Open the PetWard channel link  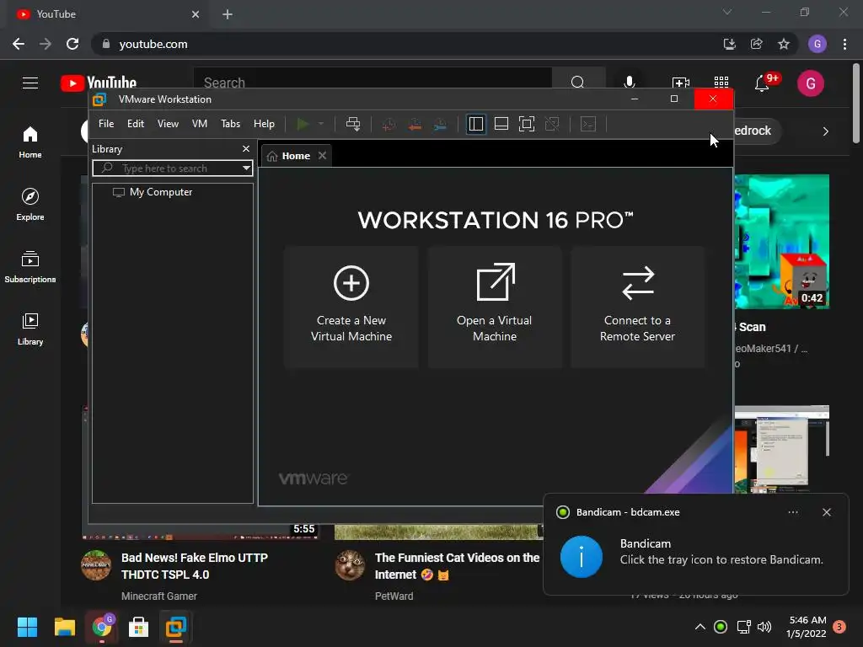(394, 596)
